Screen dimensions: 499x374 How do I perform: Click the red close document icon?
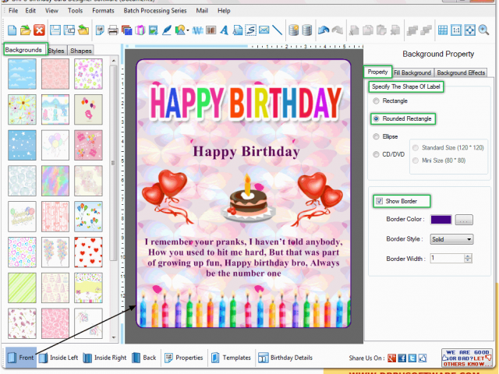pos(39,30)
